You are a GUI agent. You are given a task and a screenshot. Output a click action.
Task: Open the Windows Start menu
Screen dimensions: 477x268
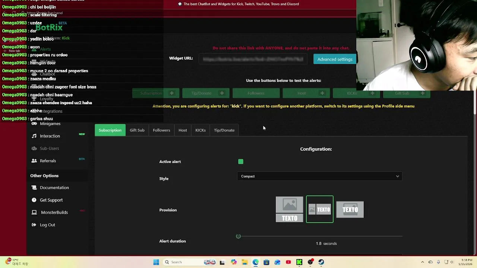[156, 262]
